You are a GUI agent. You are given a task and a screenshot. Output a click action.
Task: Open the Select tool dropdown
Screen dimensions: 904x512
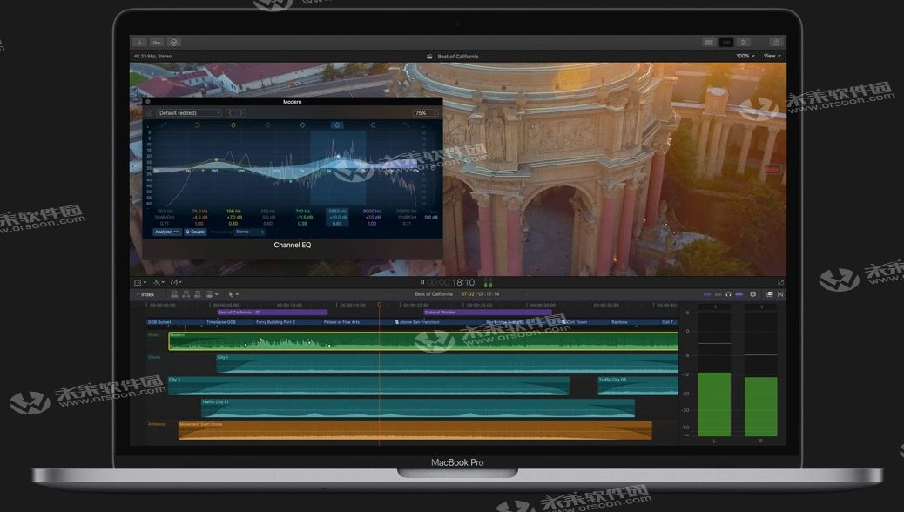tap(233, 294)
